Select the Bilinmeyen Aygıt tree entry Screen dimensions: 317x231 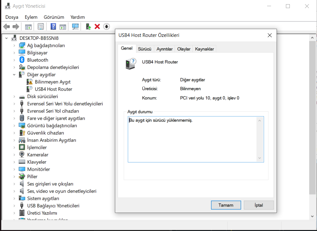pyautogui.click(x=52, y=82)
